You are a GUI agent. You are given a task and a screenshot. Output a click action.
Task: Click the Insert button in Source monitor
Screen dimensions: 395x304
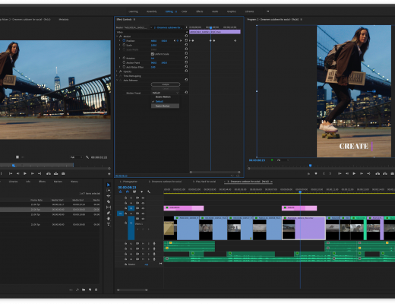pyautogui.click(x=49, y=173)
